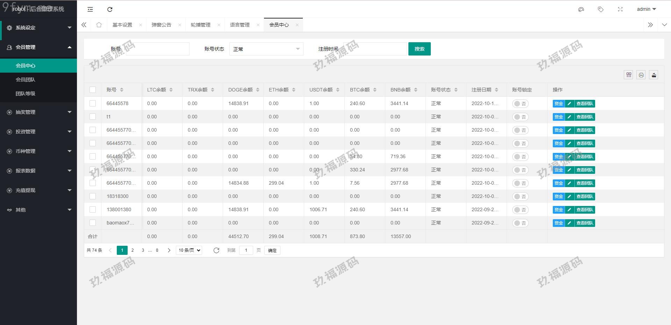Click the print icon above the table
Image resolution: width=671 pixels, height=325 pixels.
coord(641,75)
